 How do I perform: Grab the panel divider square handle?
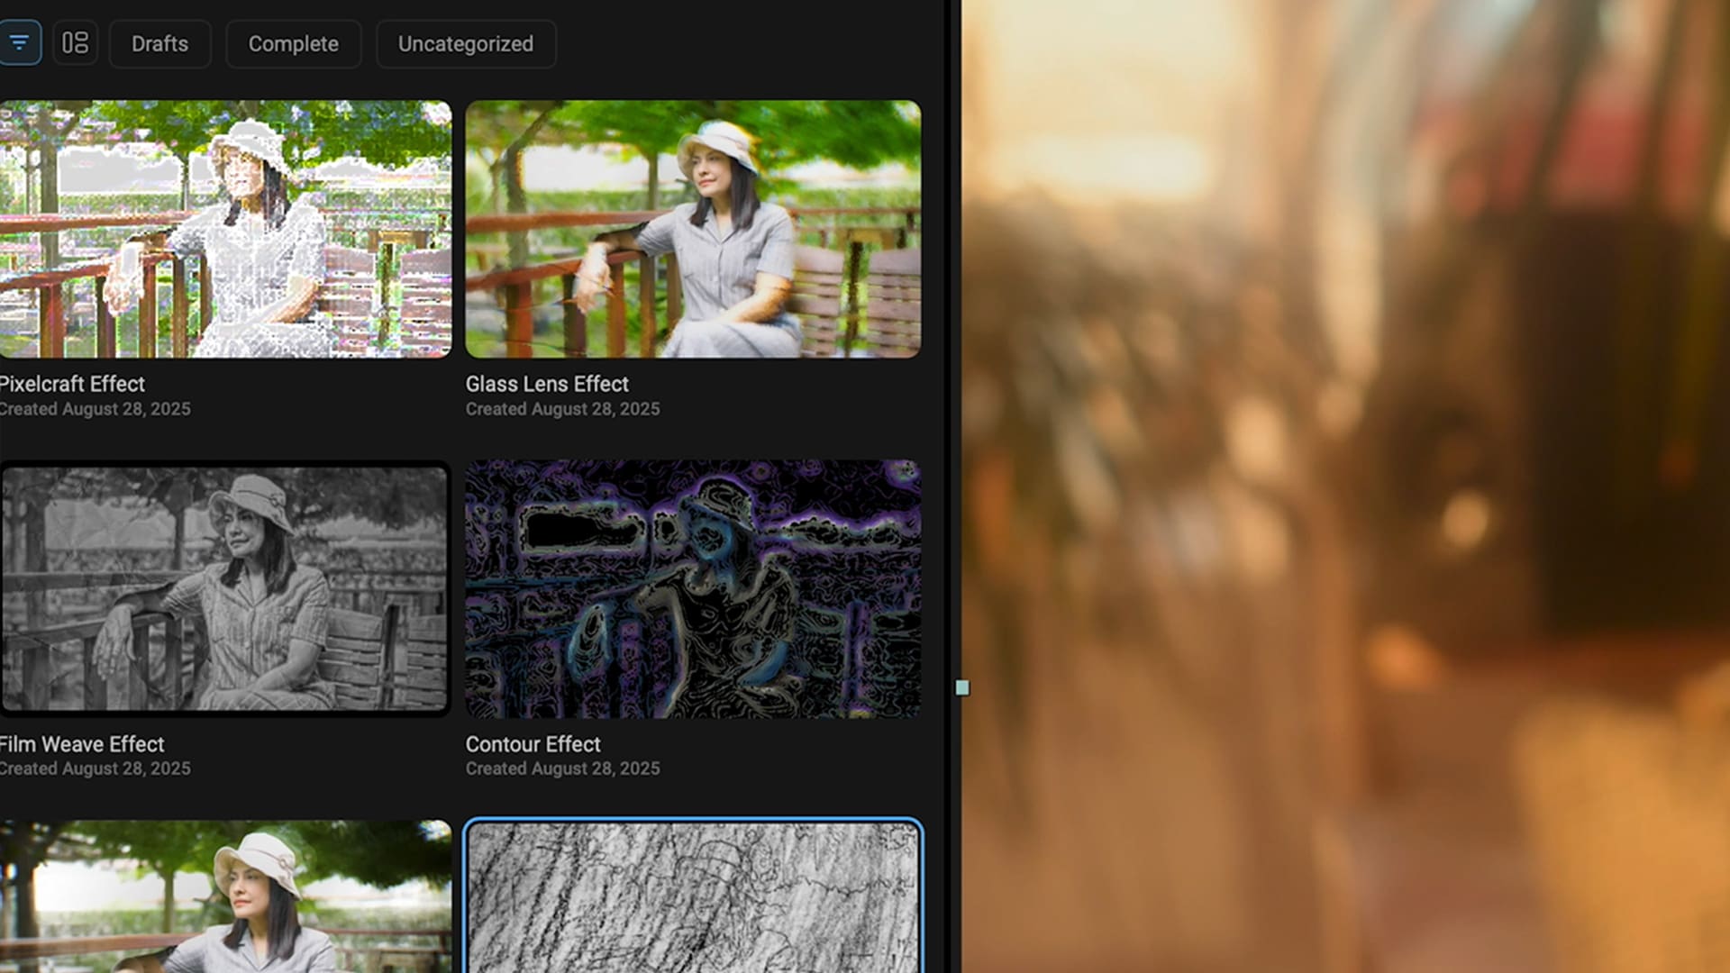pos(962,688)
